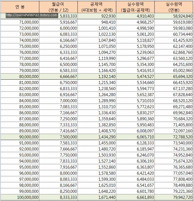Screen dimensions: 194x201
Task: Select the 공제액 (4대보험 + 세액) header
Action: point(97,7)
